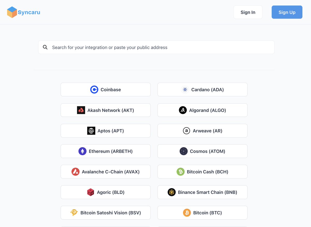Select the Cosmos (ATOM) label
Image resolution: width=311 pixels, height=227 pixels.
(x=207, y=151)
